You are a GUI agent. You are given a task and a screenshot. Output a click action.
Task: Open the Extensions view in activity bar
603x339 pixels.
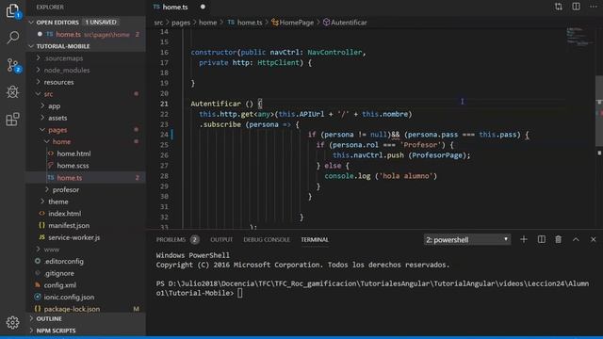click(x=12, y=120)
